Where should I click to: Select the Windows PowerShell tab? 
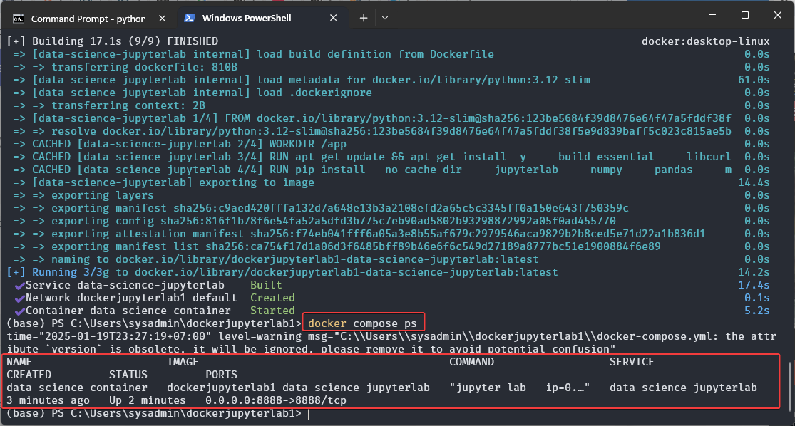tap(262, 19)
